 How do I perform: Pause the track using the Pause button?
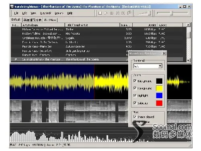coord(112,13)
